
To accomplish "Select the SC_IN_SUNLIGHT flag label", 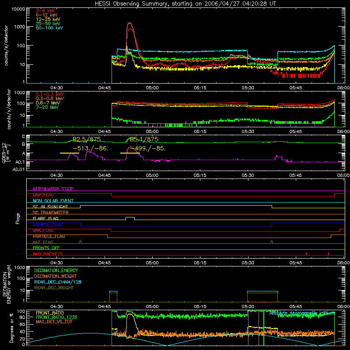I will [x=50, y=206].
